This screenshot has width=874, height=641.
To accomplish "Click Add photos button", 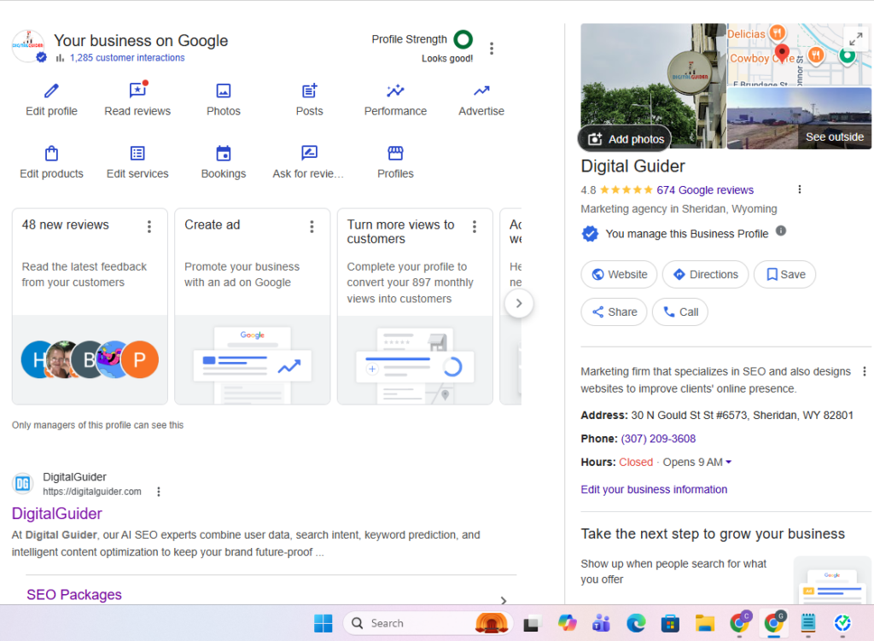I will pyautogui.click(x=625, y=139).
